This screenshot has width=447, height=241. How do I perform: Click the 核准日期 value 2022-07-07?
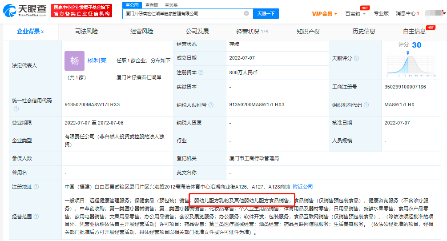pyautogui.click(x=397, y=123)
